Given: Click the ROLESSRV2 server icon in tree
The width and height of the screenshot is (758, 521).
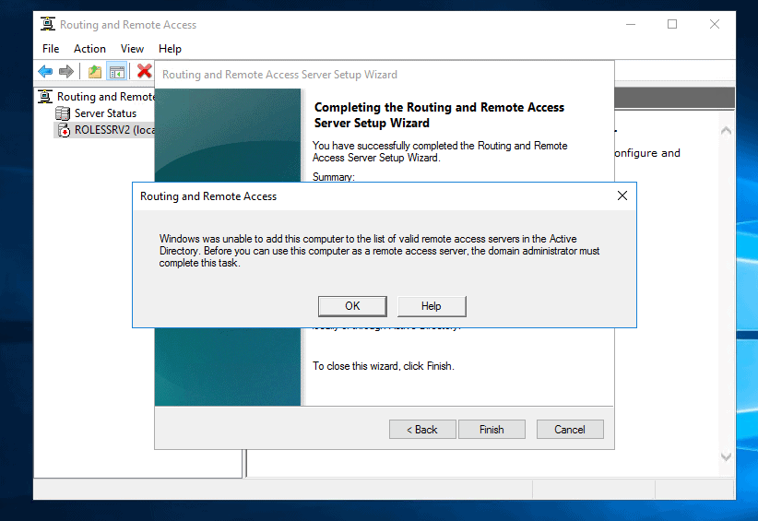Looking at the screenshot, I should [x=63, y=130].
